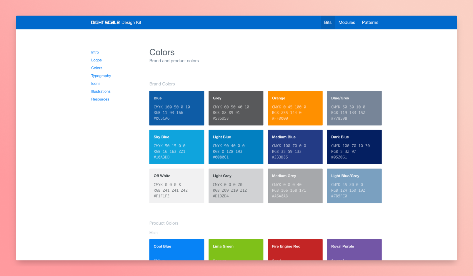Jump to the Typography section link
473x276 pixels.
coord(101,76)
